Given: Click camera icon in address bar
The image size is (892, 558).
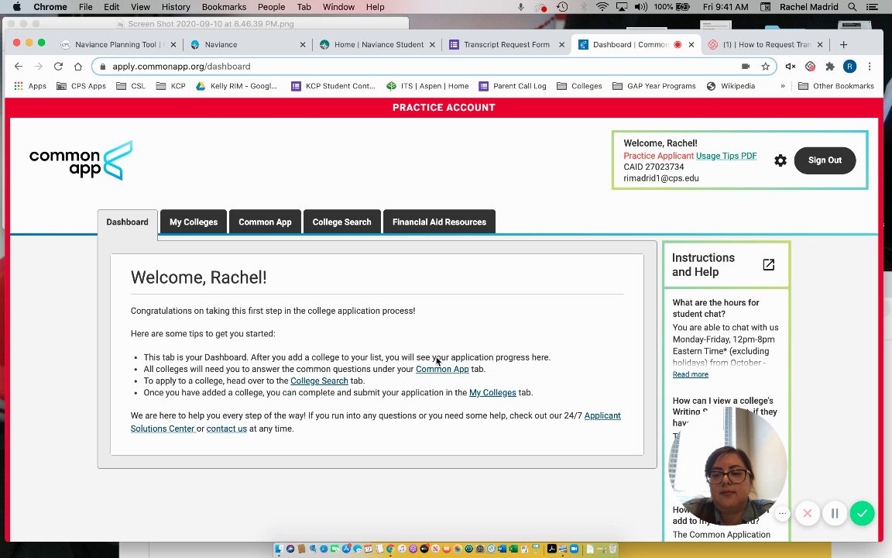Looking at the screenshot, I should coord(746,67).
